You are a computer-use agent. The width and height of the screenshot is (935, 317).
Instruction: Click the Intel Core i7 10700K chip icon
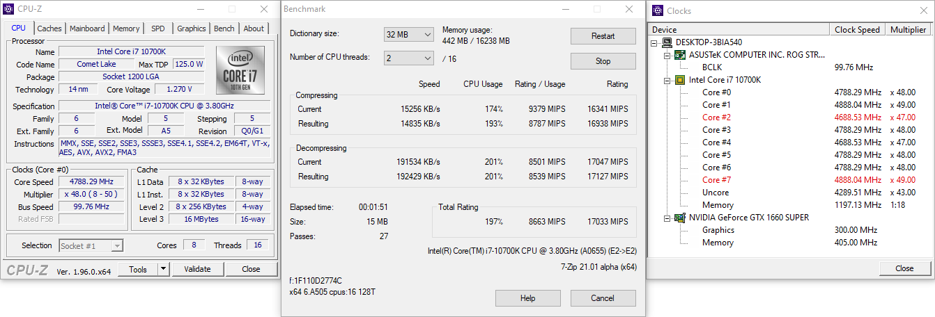tap(680, 80)
